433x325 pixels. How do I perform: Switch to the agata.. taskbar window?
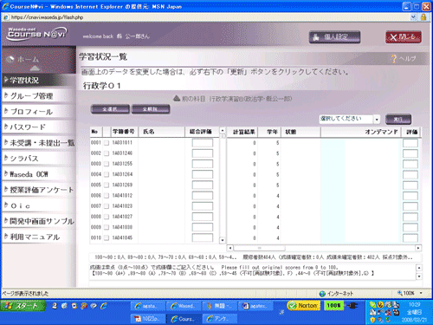click(x=148, y=306)
